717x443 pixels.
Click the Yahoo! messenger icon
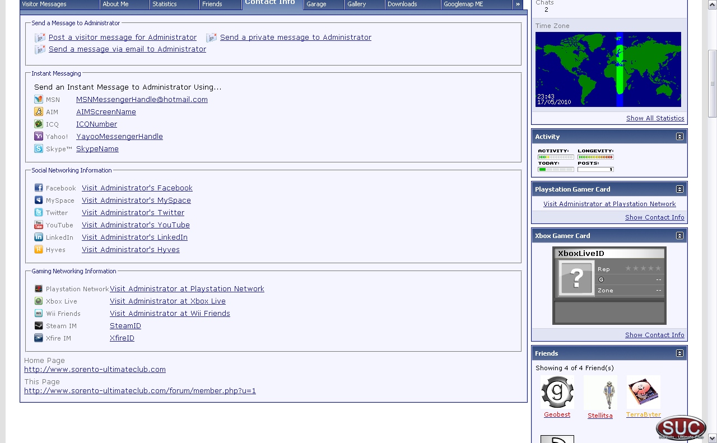pyautogui.click(x=39, y=136)
